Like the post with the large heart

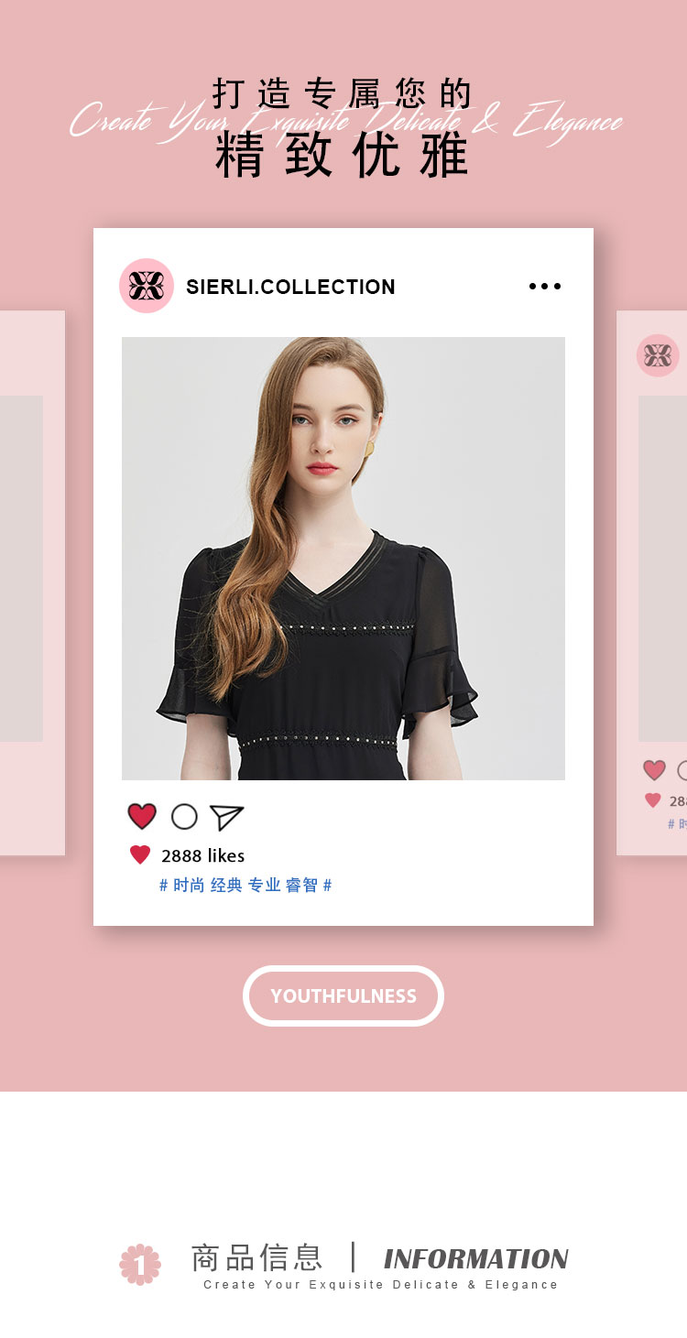pos(142,816)
